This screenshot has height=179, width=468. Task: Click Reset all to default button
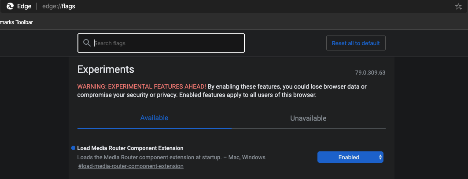coord(356,43)
